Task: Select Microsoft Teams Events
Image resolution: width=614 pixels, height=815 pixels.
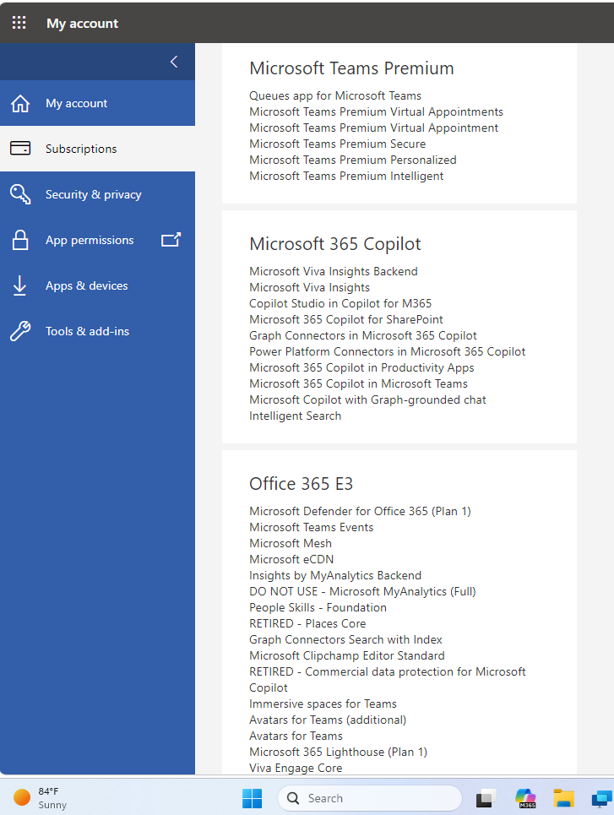Action: (312, 528)
